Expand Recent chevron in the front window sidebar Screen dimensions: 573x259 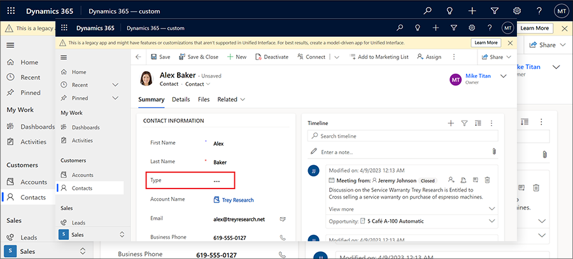tap(115, 85)
